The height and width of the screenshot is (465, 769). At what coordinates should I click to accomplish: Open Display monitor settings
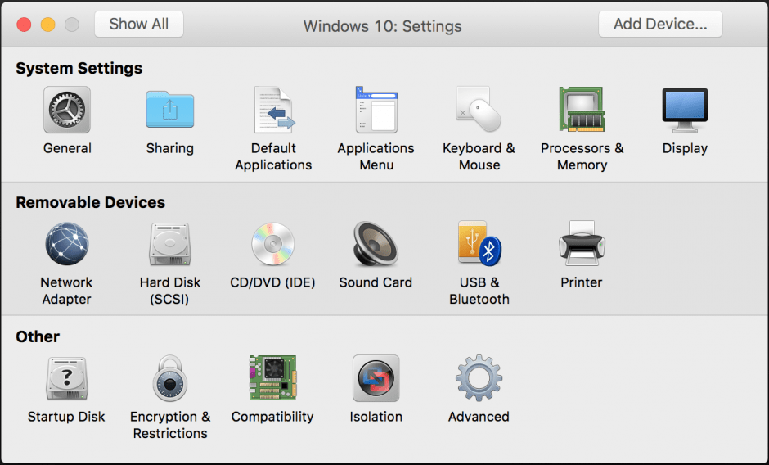(x=685, y=111)
